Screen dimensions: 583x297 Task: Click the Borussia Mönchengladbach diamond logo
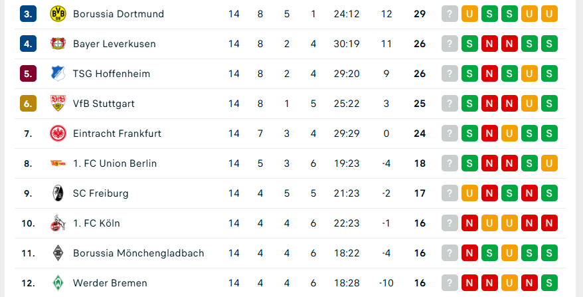tap(58, 253)
